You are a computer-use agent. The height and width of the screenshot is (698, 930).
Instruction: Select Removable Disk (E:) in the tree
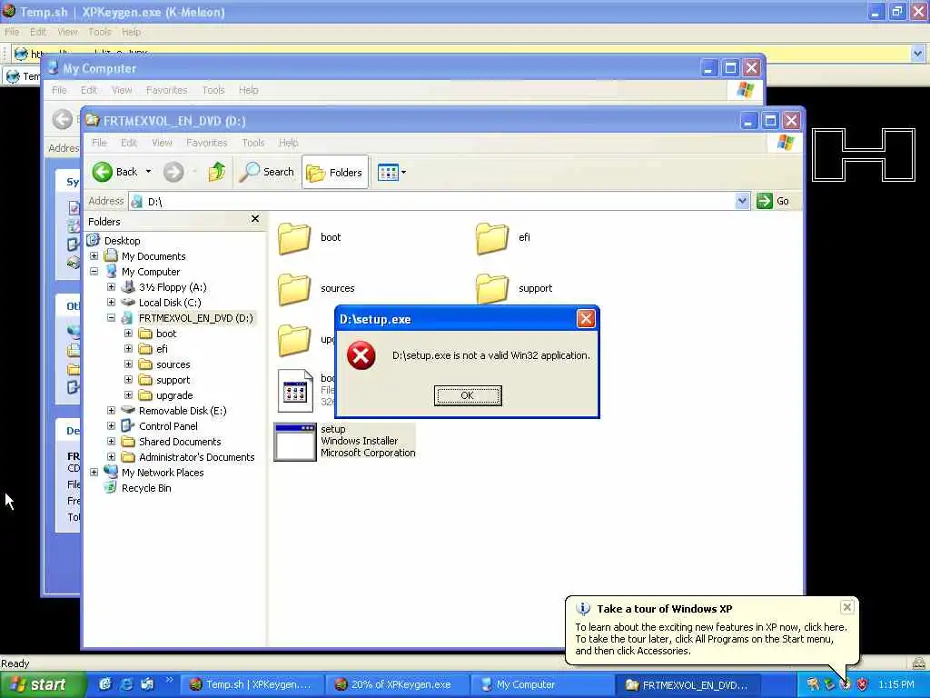[183, 411]
